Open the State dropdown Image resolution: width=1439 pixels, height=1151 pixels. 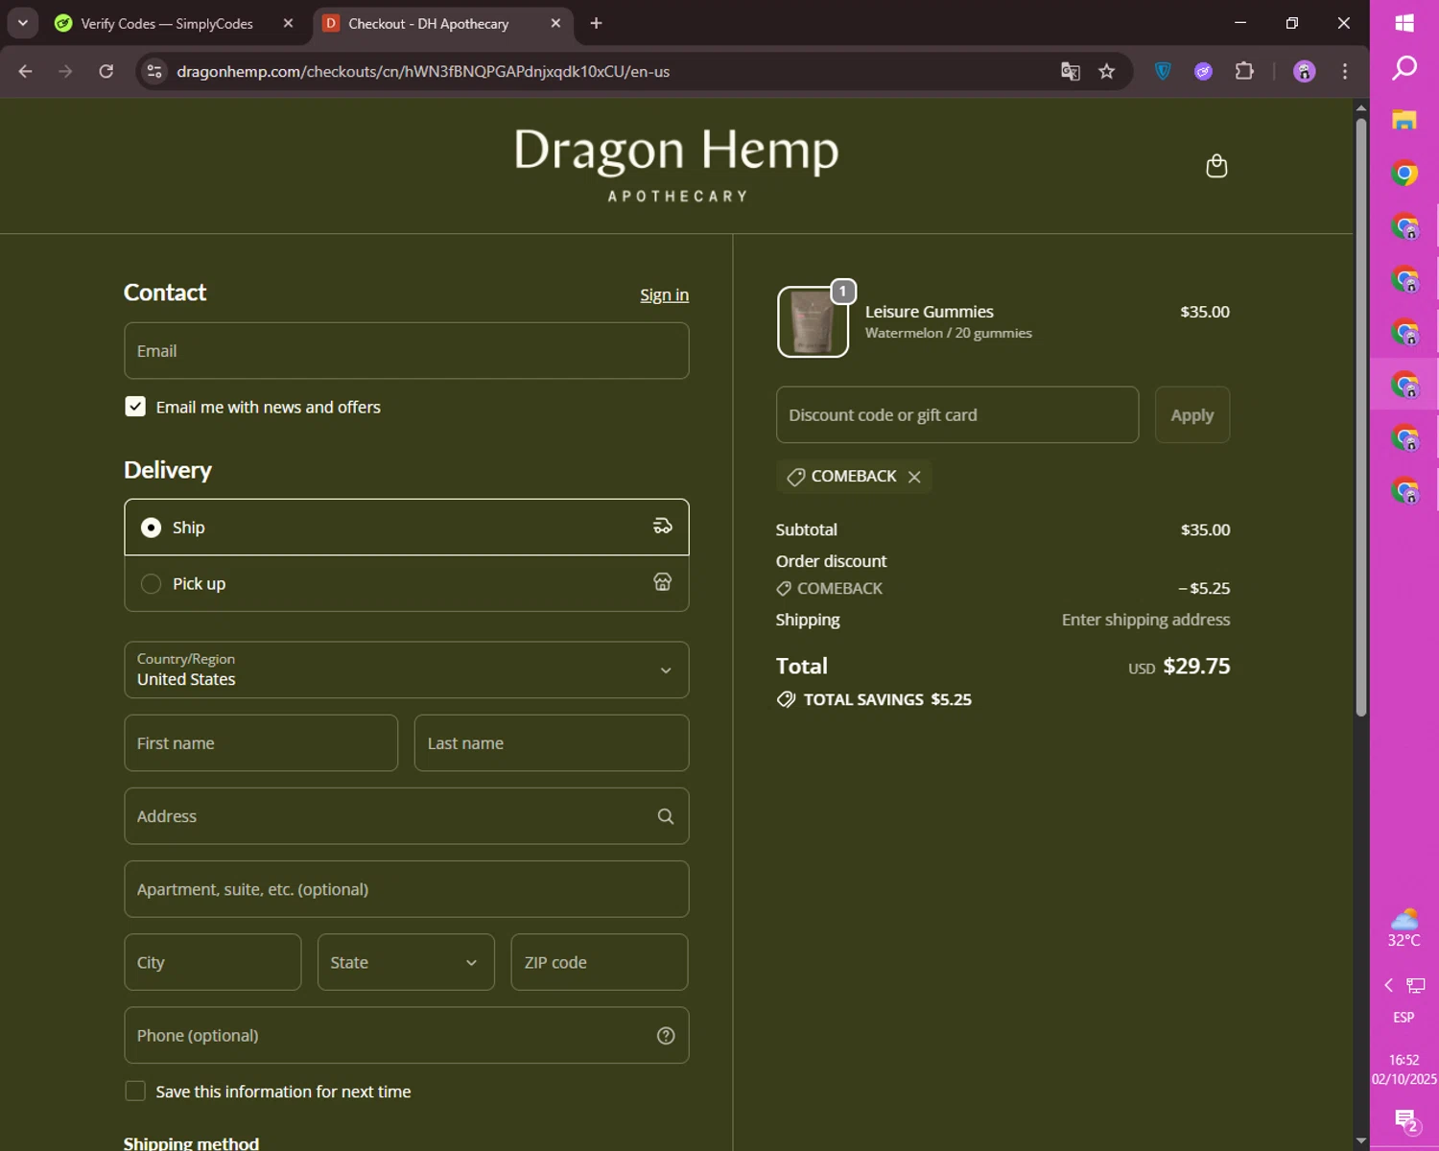[406, 962]
